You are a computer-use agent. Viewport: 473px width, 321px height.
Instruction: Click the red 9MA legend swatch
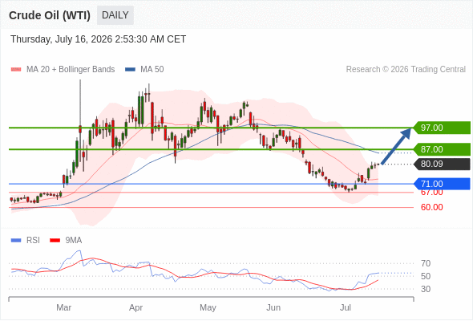pyautogui.click(x=55, y=241)
